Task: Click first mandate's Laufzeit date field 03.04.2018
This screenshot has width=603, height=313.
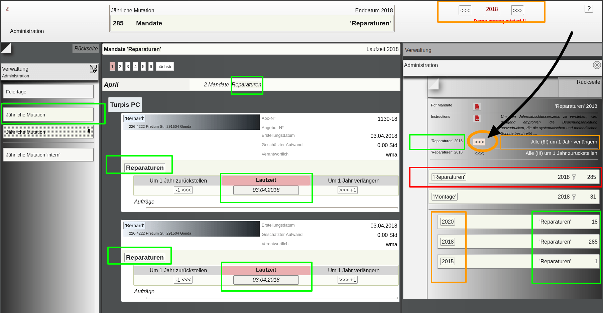Action: pyautogui.click(x=266, y=190)
